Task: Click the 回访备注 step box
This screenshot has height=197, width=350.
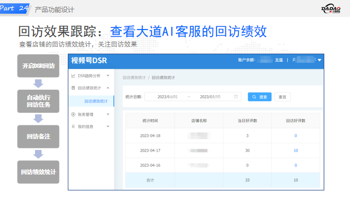Action: coord(38,136)
